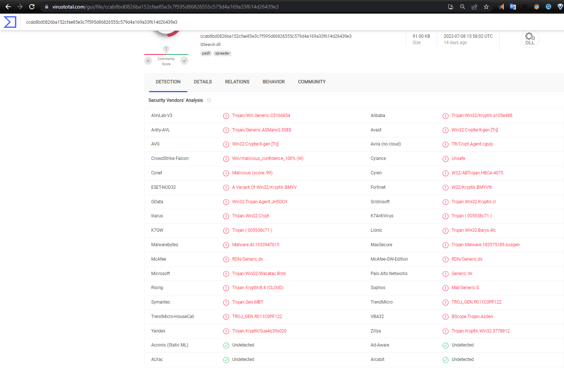564x368 pixels.
Task: Click the alert icon beside Unsafe
Action: click(446, 159)
